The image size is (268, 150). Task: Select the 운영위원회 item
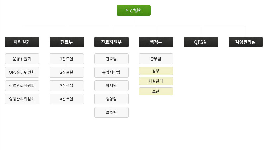[22, 59]
